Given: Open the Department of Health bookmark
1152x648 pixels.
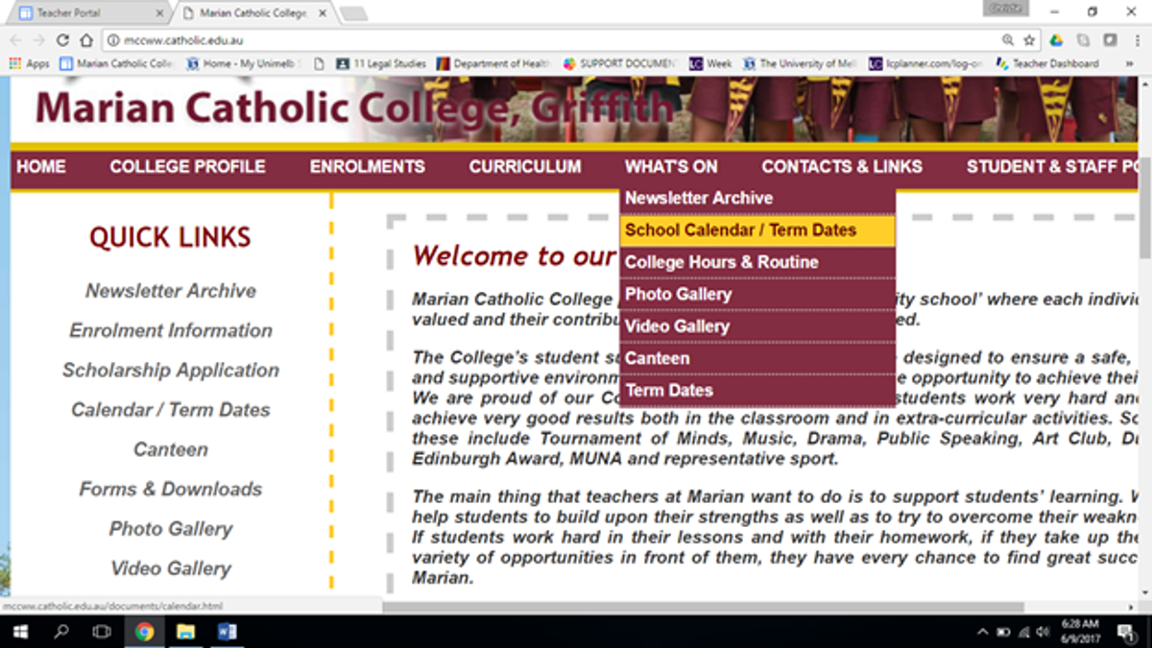Looking at the screenshot, I should click(x=493, y=63).
